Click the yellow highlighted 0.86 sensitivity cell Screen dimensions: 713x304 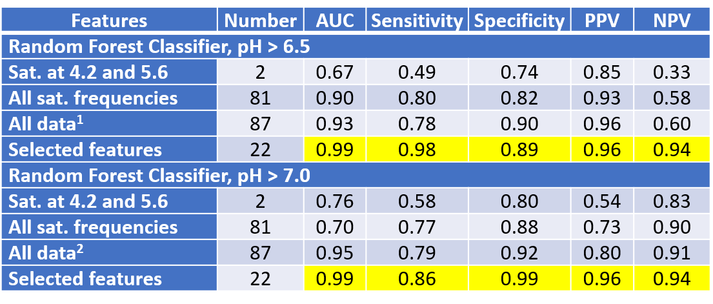[417, 279]
